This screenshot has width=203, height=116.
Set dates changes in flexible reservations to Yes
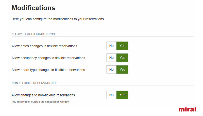coord(122,46)
